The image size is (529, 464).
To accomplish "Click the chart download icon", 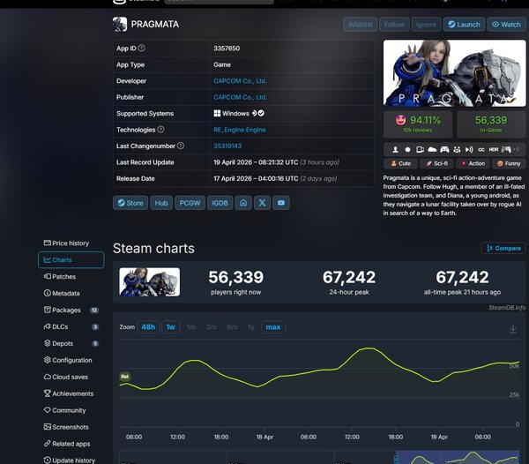I will 513,328.
